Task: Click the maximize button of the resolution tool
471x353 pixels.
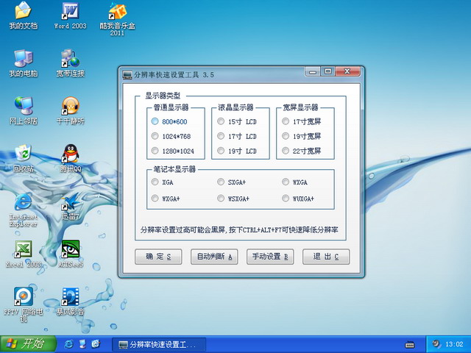Action: (x=327, y=71)
